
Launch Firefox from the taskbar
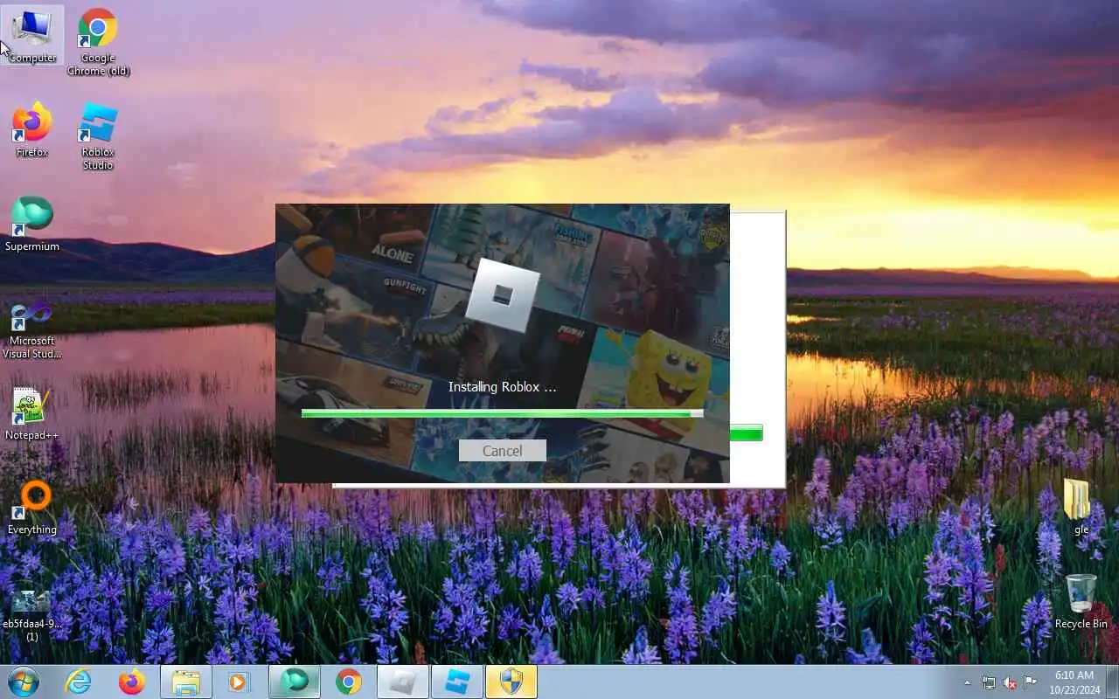(x=132, y=682)
